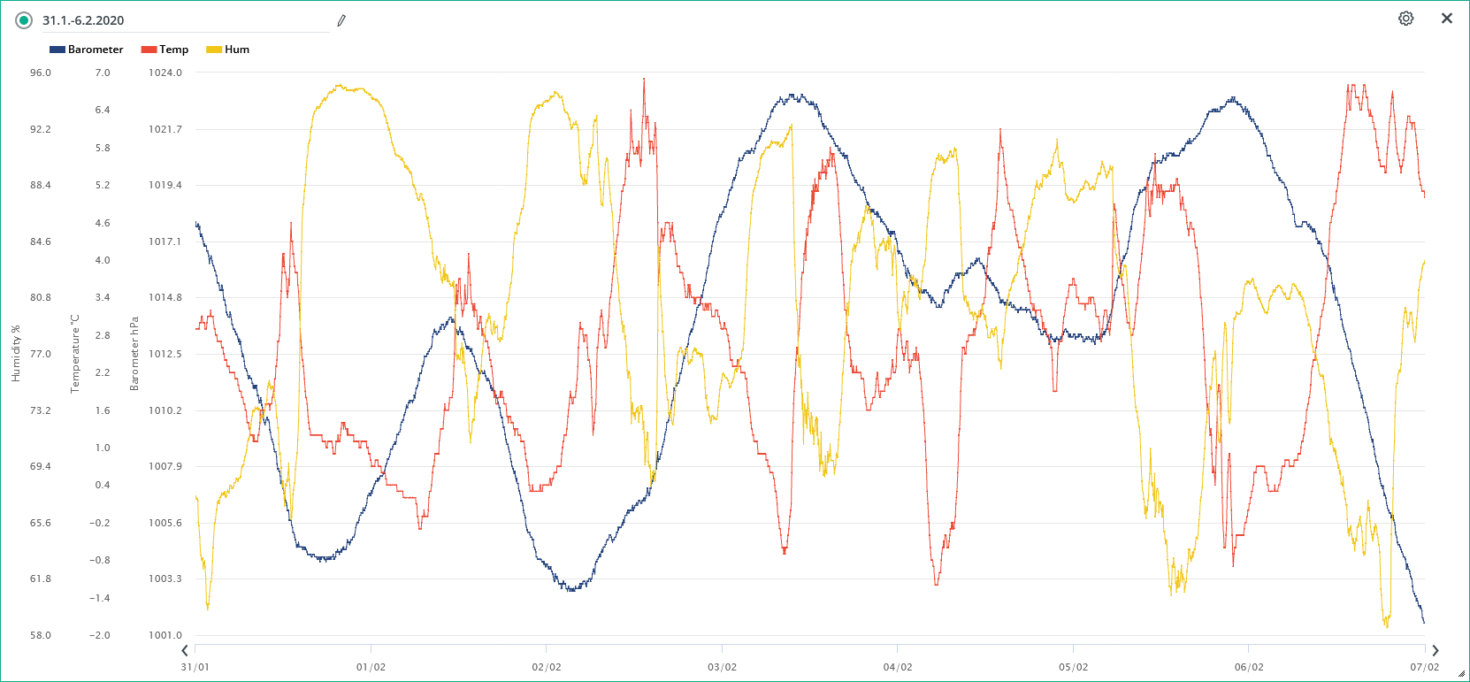Image resolution: width=1470 pixels, height=682 pixels.
Task: Toggle Hum series via legend label
Action: [x=237, y=50]
